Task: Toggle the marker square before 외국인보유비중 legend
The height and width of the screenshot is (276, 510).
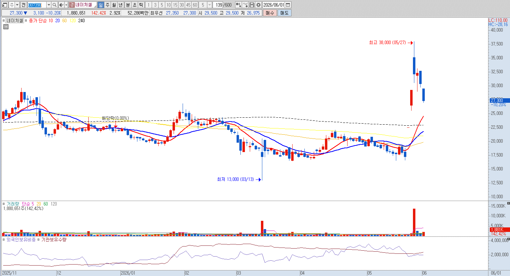Action: [x=4, y=240]
